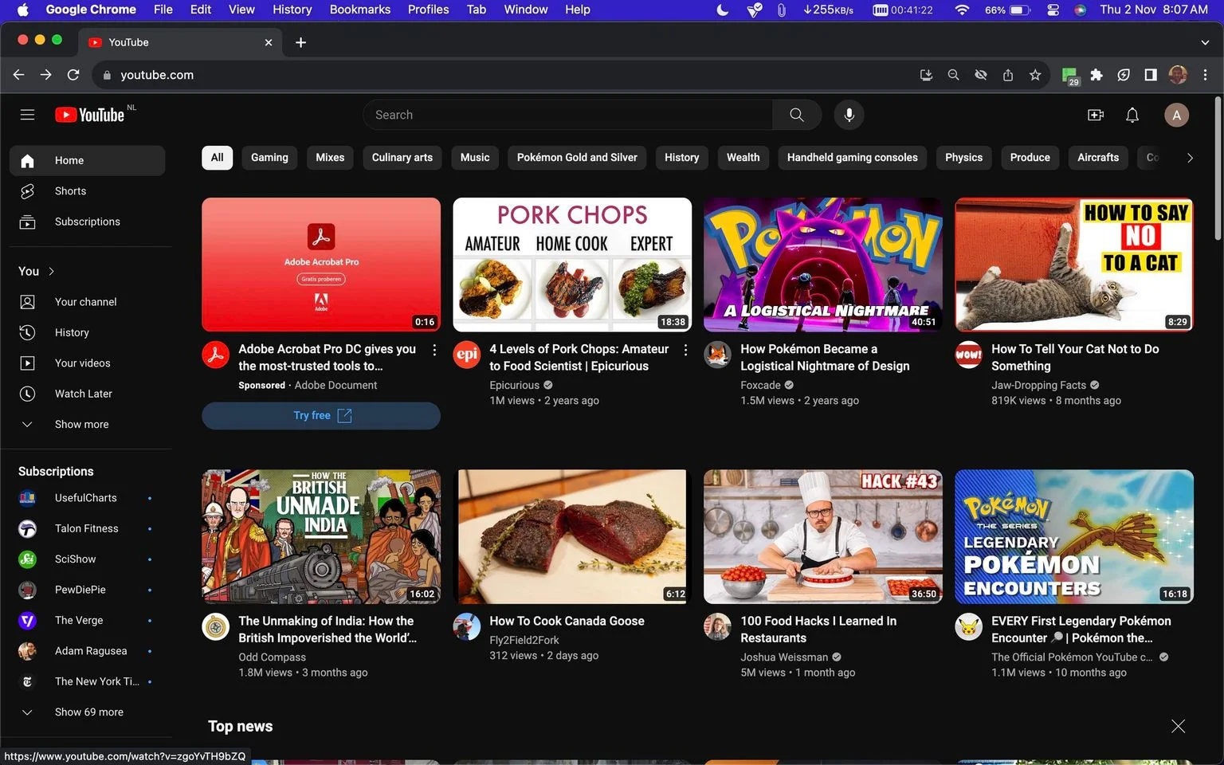Dismiss the Top news section
Image resolution: width=1224 pixels, height=765 pixels.
pos(1178,726)
